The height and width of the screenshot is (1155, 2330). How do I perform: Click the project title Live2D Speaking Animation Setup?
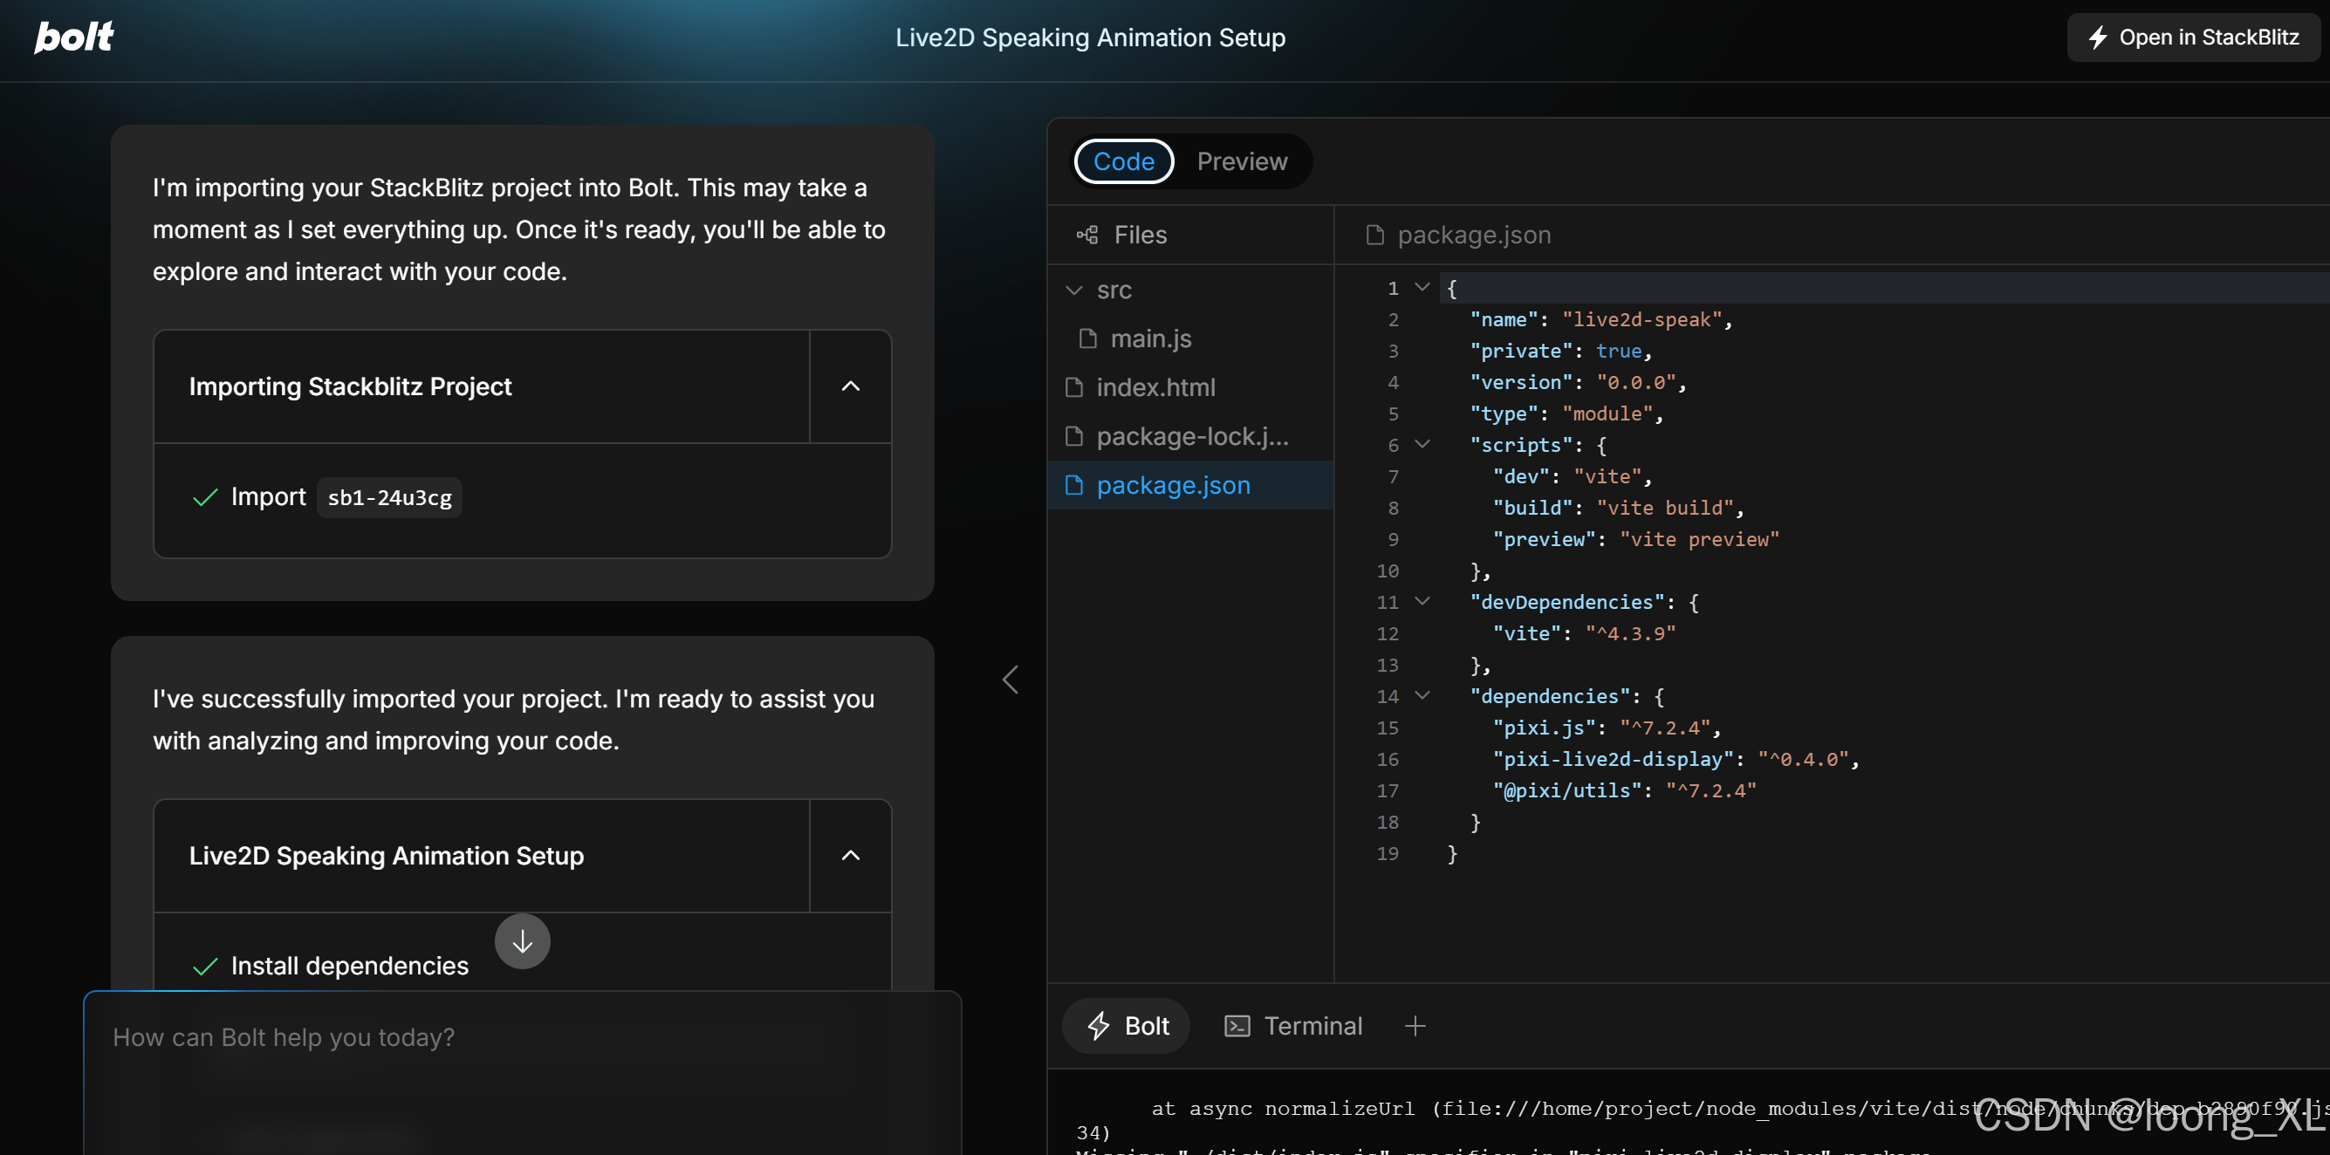[1090, 38]
